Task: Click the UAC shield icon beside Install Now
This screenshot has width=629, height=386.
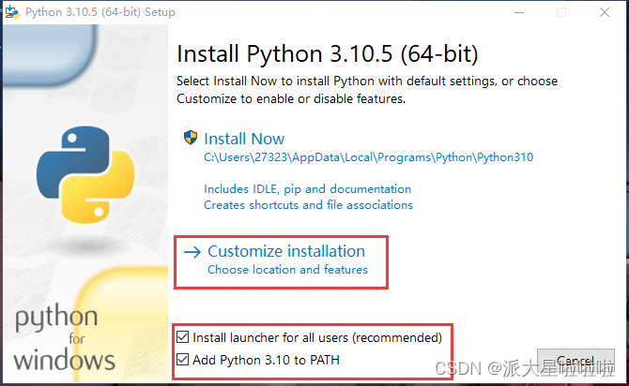Action: [x=191, y=138]
